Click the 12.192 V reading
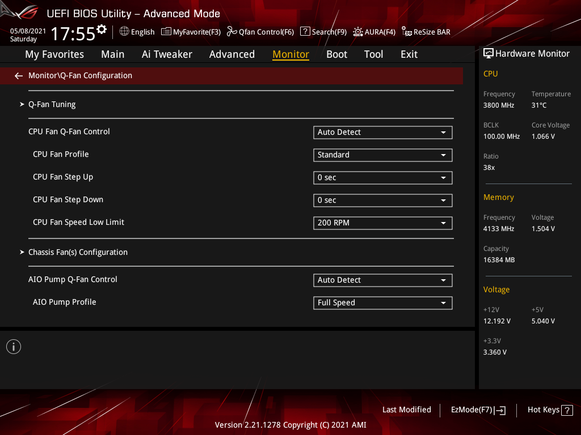581x435 pixels. pyautogui.click(x=497, y=321)
